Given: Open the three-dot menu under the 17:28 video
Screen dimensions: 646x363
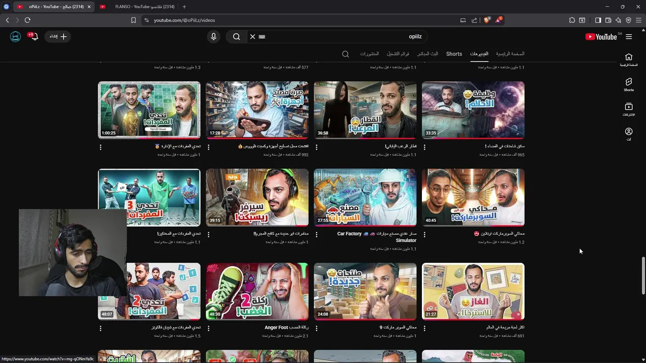Looking at the screenshot, I should 208,147.
